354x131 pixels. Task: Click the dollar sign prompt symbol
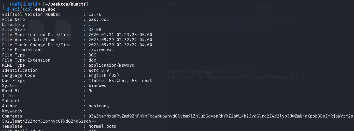pos(8,9)
